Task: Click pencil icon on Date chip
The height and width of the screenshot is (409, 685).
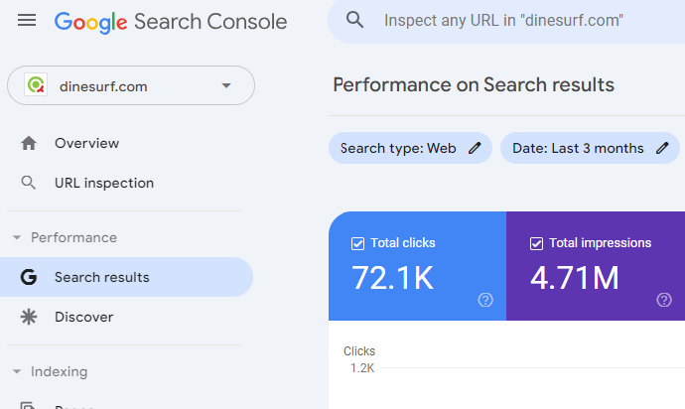Action: [662, 148]
